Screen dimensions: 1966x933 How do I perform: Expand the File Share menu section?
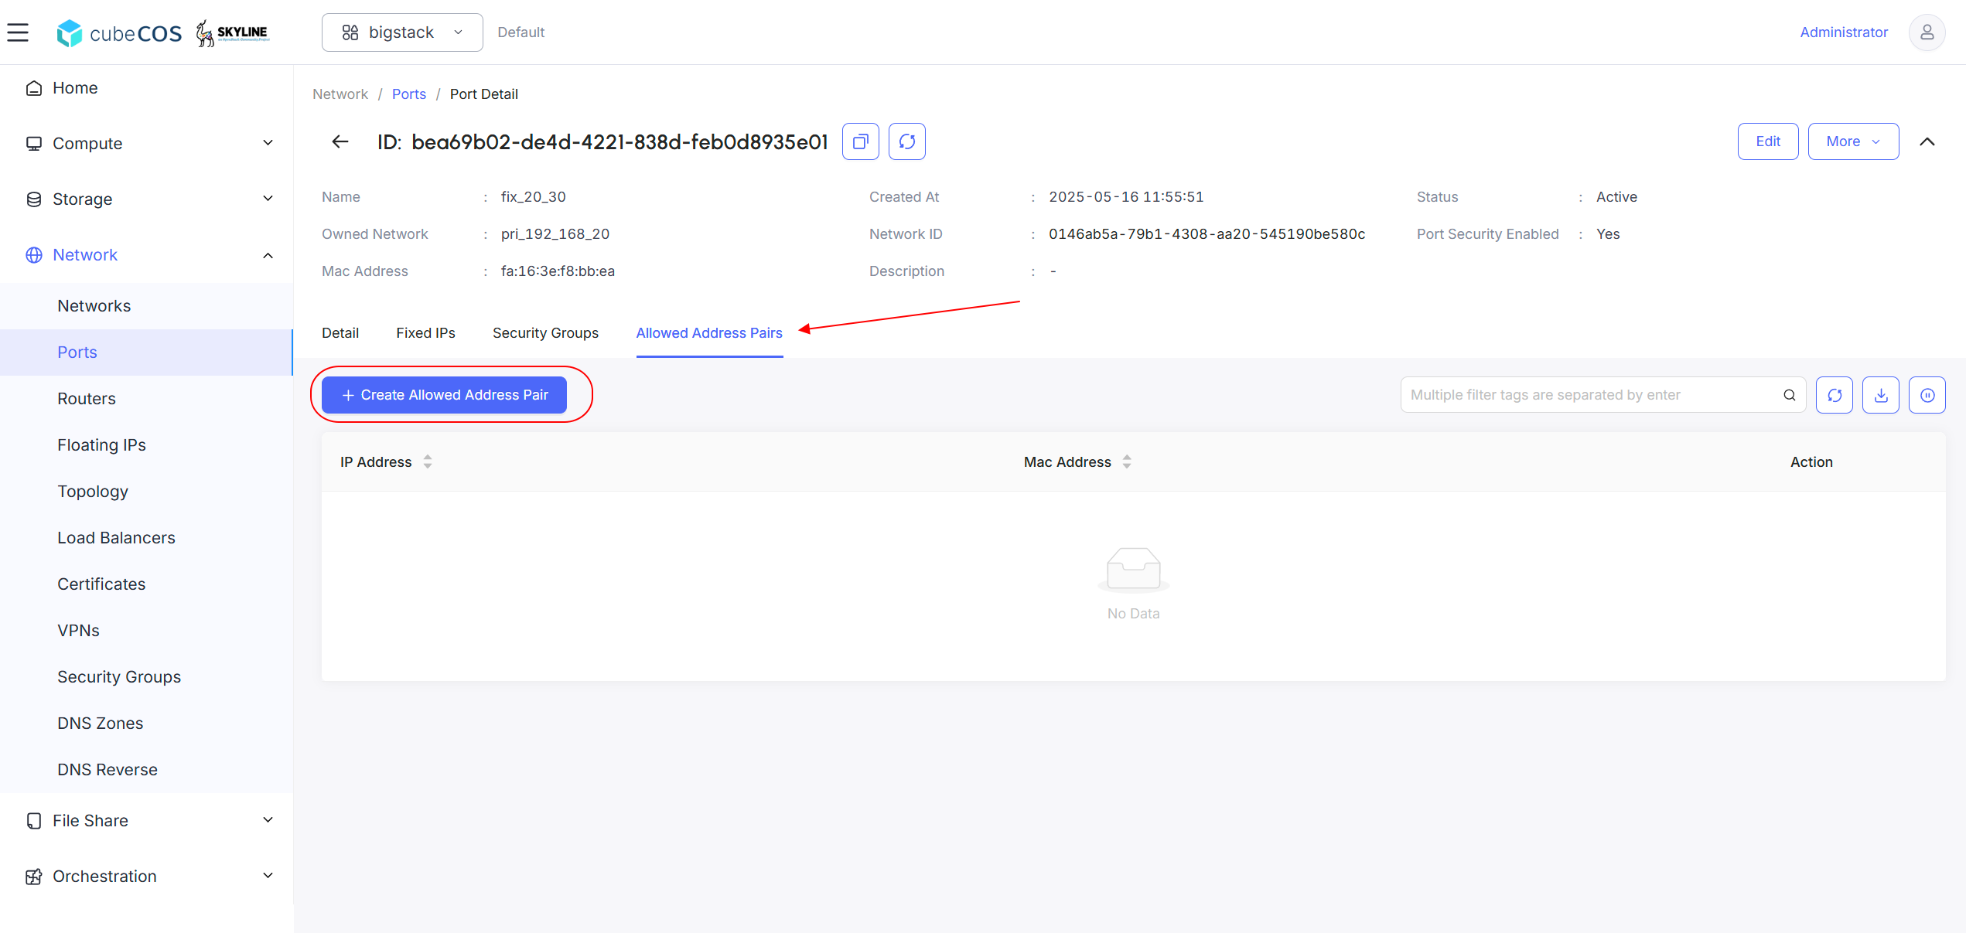147,821
